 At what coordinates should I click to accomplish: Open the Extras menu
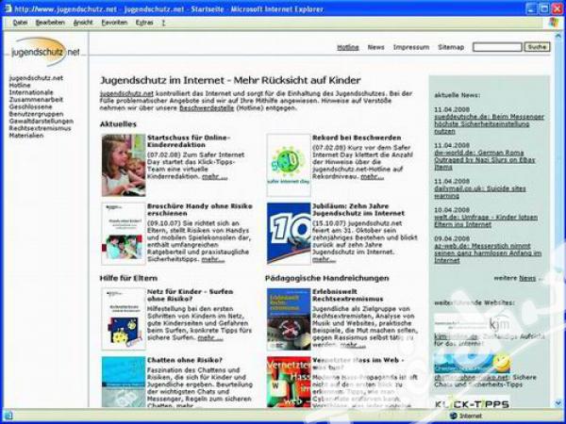[144, 23]
